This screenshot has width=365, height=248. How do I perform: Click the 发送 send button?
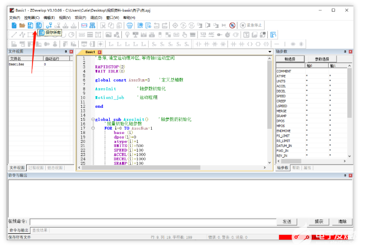[x=287, y=222]
